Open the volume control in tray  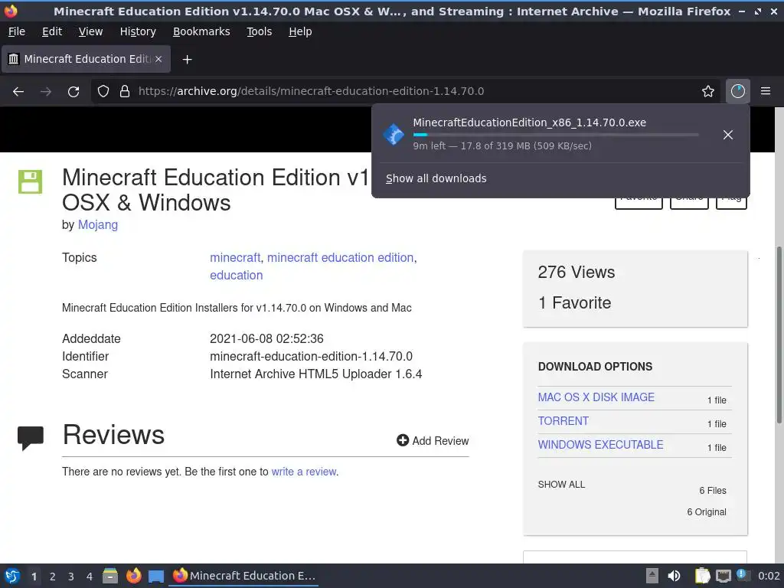674,576
